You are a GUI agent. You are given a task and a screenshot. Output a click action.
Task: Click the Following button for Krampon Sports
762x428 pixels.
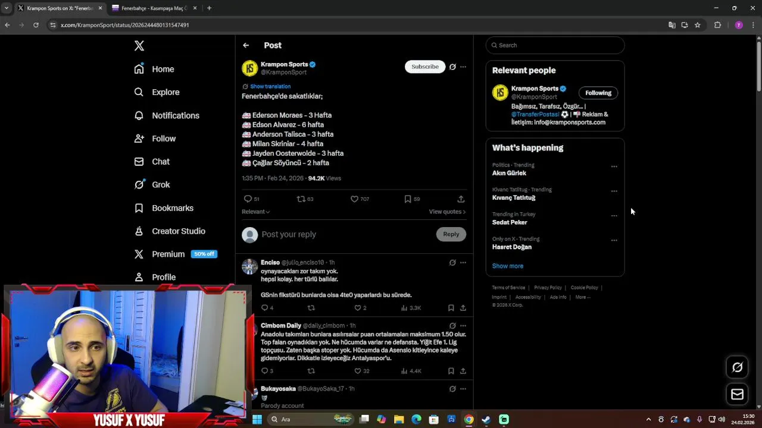pos(598,93)
